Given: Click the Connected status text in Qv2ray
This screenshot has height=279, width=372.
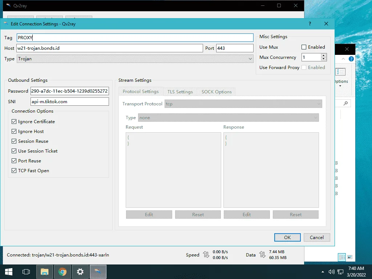Looking at the screenshot, I should [x=58, y=255].
